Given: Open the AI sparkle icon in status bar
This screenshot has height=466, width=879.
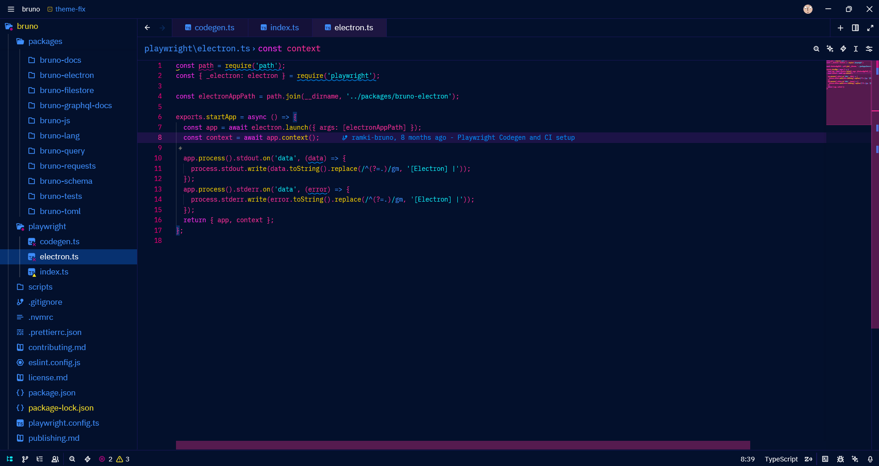Looking at the screenshot, I should [x=855, y=459].
